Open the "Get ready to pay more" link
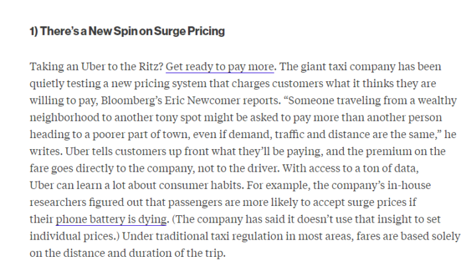This screenshot has width=461, height=272. tap(220, 67)
